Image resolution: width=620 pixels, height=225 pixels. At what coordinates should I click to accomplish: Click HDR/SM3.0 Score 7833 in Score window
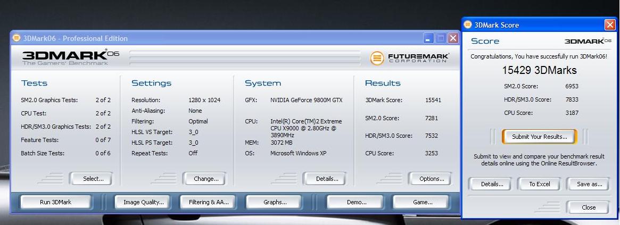(572, 99)
